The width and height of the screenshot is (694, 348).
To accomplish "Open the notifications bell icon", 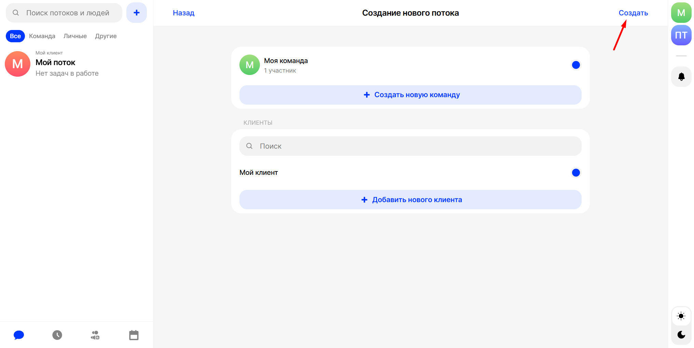I will (x=681, y=77).
